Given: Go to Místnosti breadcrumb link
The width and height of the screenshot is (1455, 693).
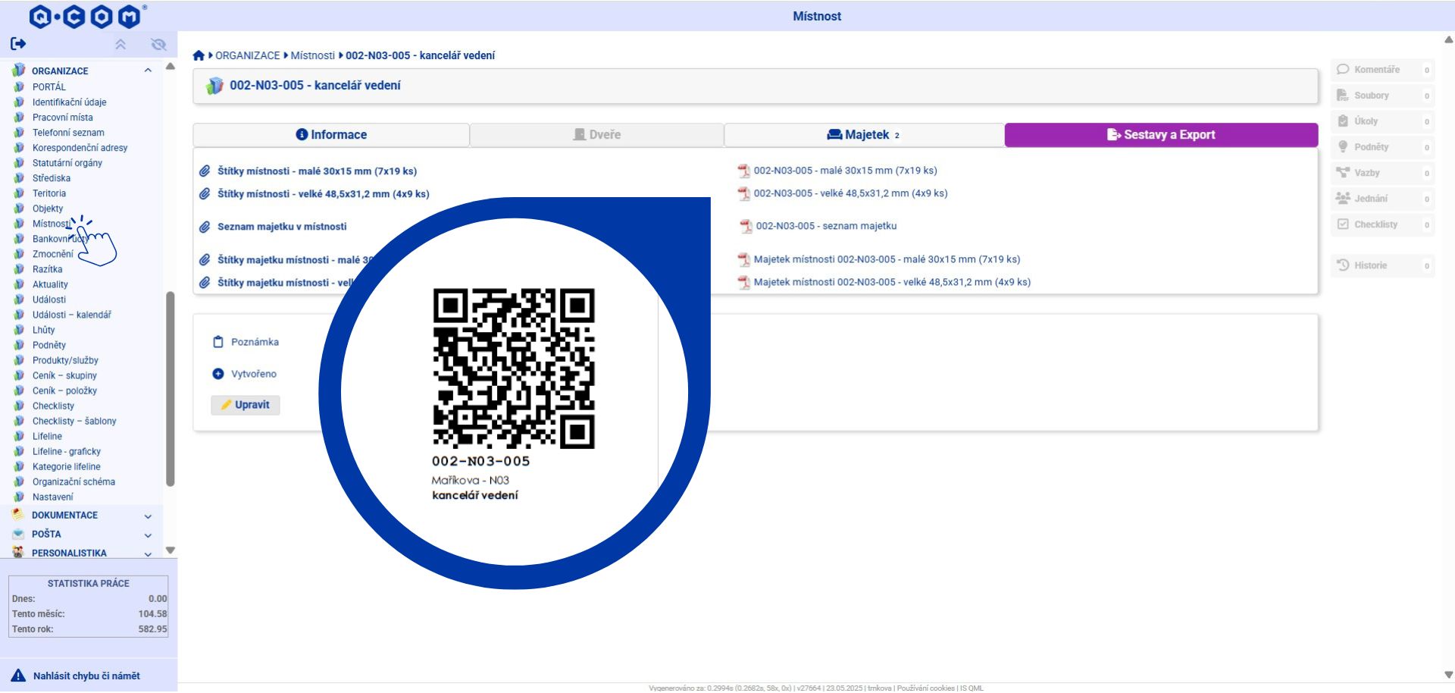Looking at the screenshot, I should 312,55.
